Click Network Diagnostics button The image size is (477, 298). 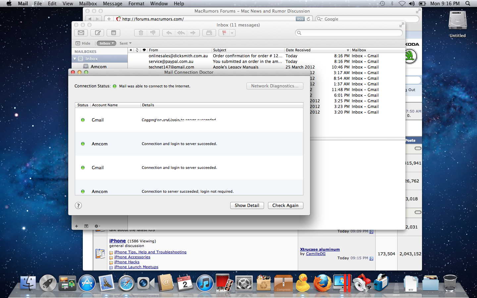pyautogui.click(x=275, y=86)
